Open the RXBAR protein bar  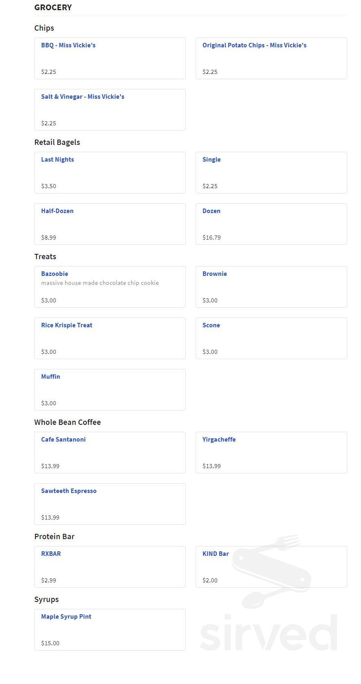click(110, 567)
